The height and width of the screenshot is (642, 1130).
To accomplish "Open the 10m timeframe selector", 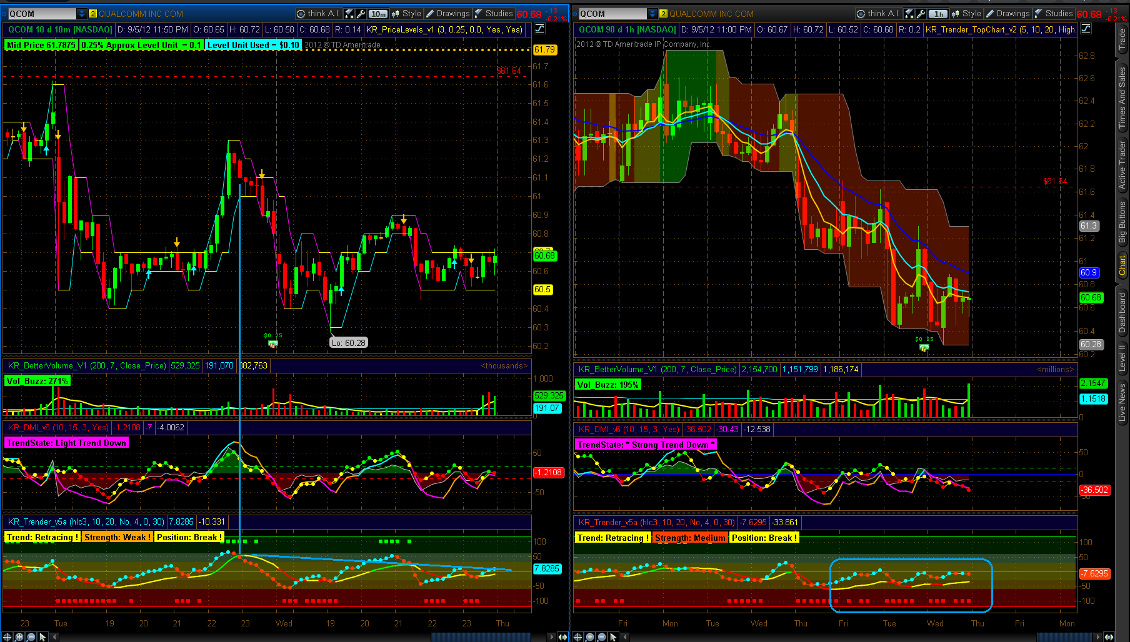I will point(378,14).
